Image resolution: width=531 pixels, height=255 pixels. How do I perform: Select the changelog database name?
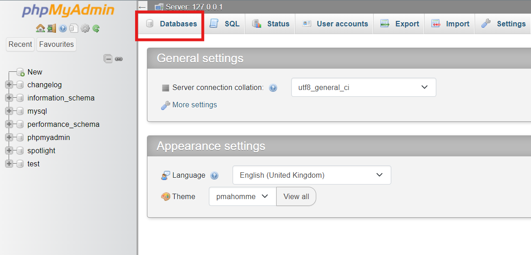point(44,85)
